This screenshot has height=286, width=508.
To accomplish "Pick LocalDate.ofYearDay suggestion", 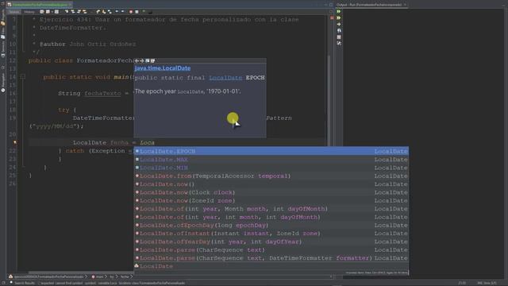I will [x=271, y=242].
